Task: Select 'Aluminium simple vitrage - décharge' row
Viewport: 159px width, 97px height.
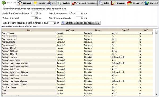Action: [77, 72]
